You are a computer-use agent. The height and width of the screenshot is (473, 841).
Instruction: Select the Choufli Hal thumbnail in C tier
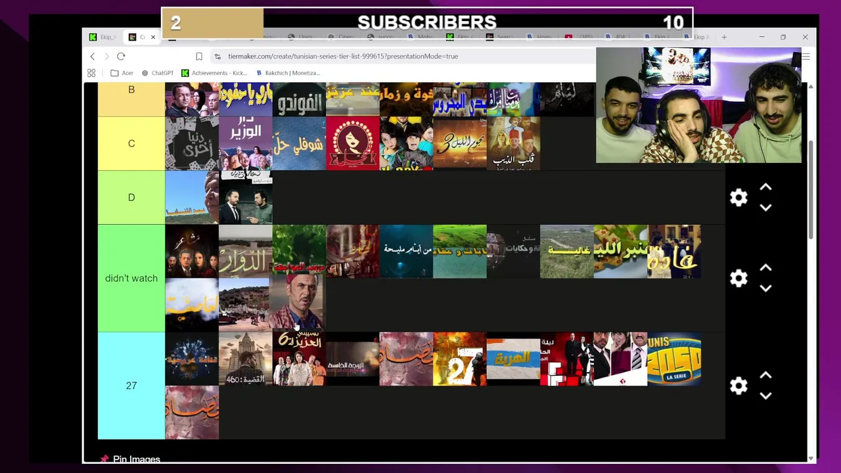coord(299,144)
